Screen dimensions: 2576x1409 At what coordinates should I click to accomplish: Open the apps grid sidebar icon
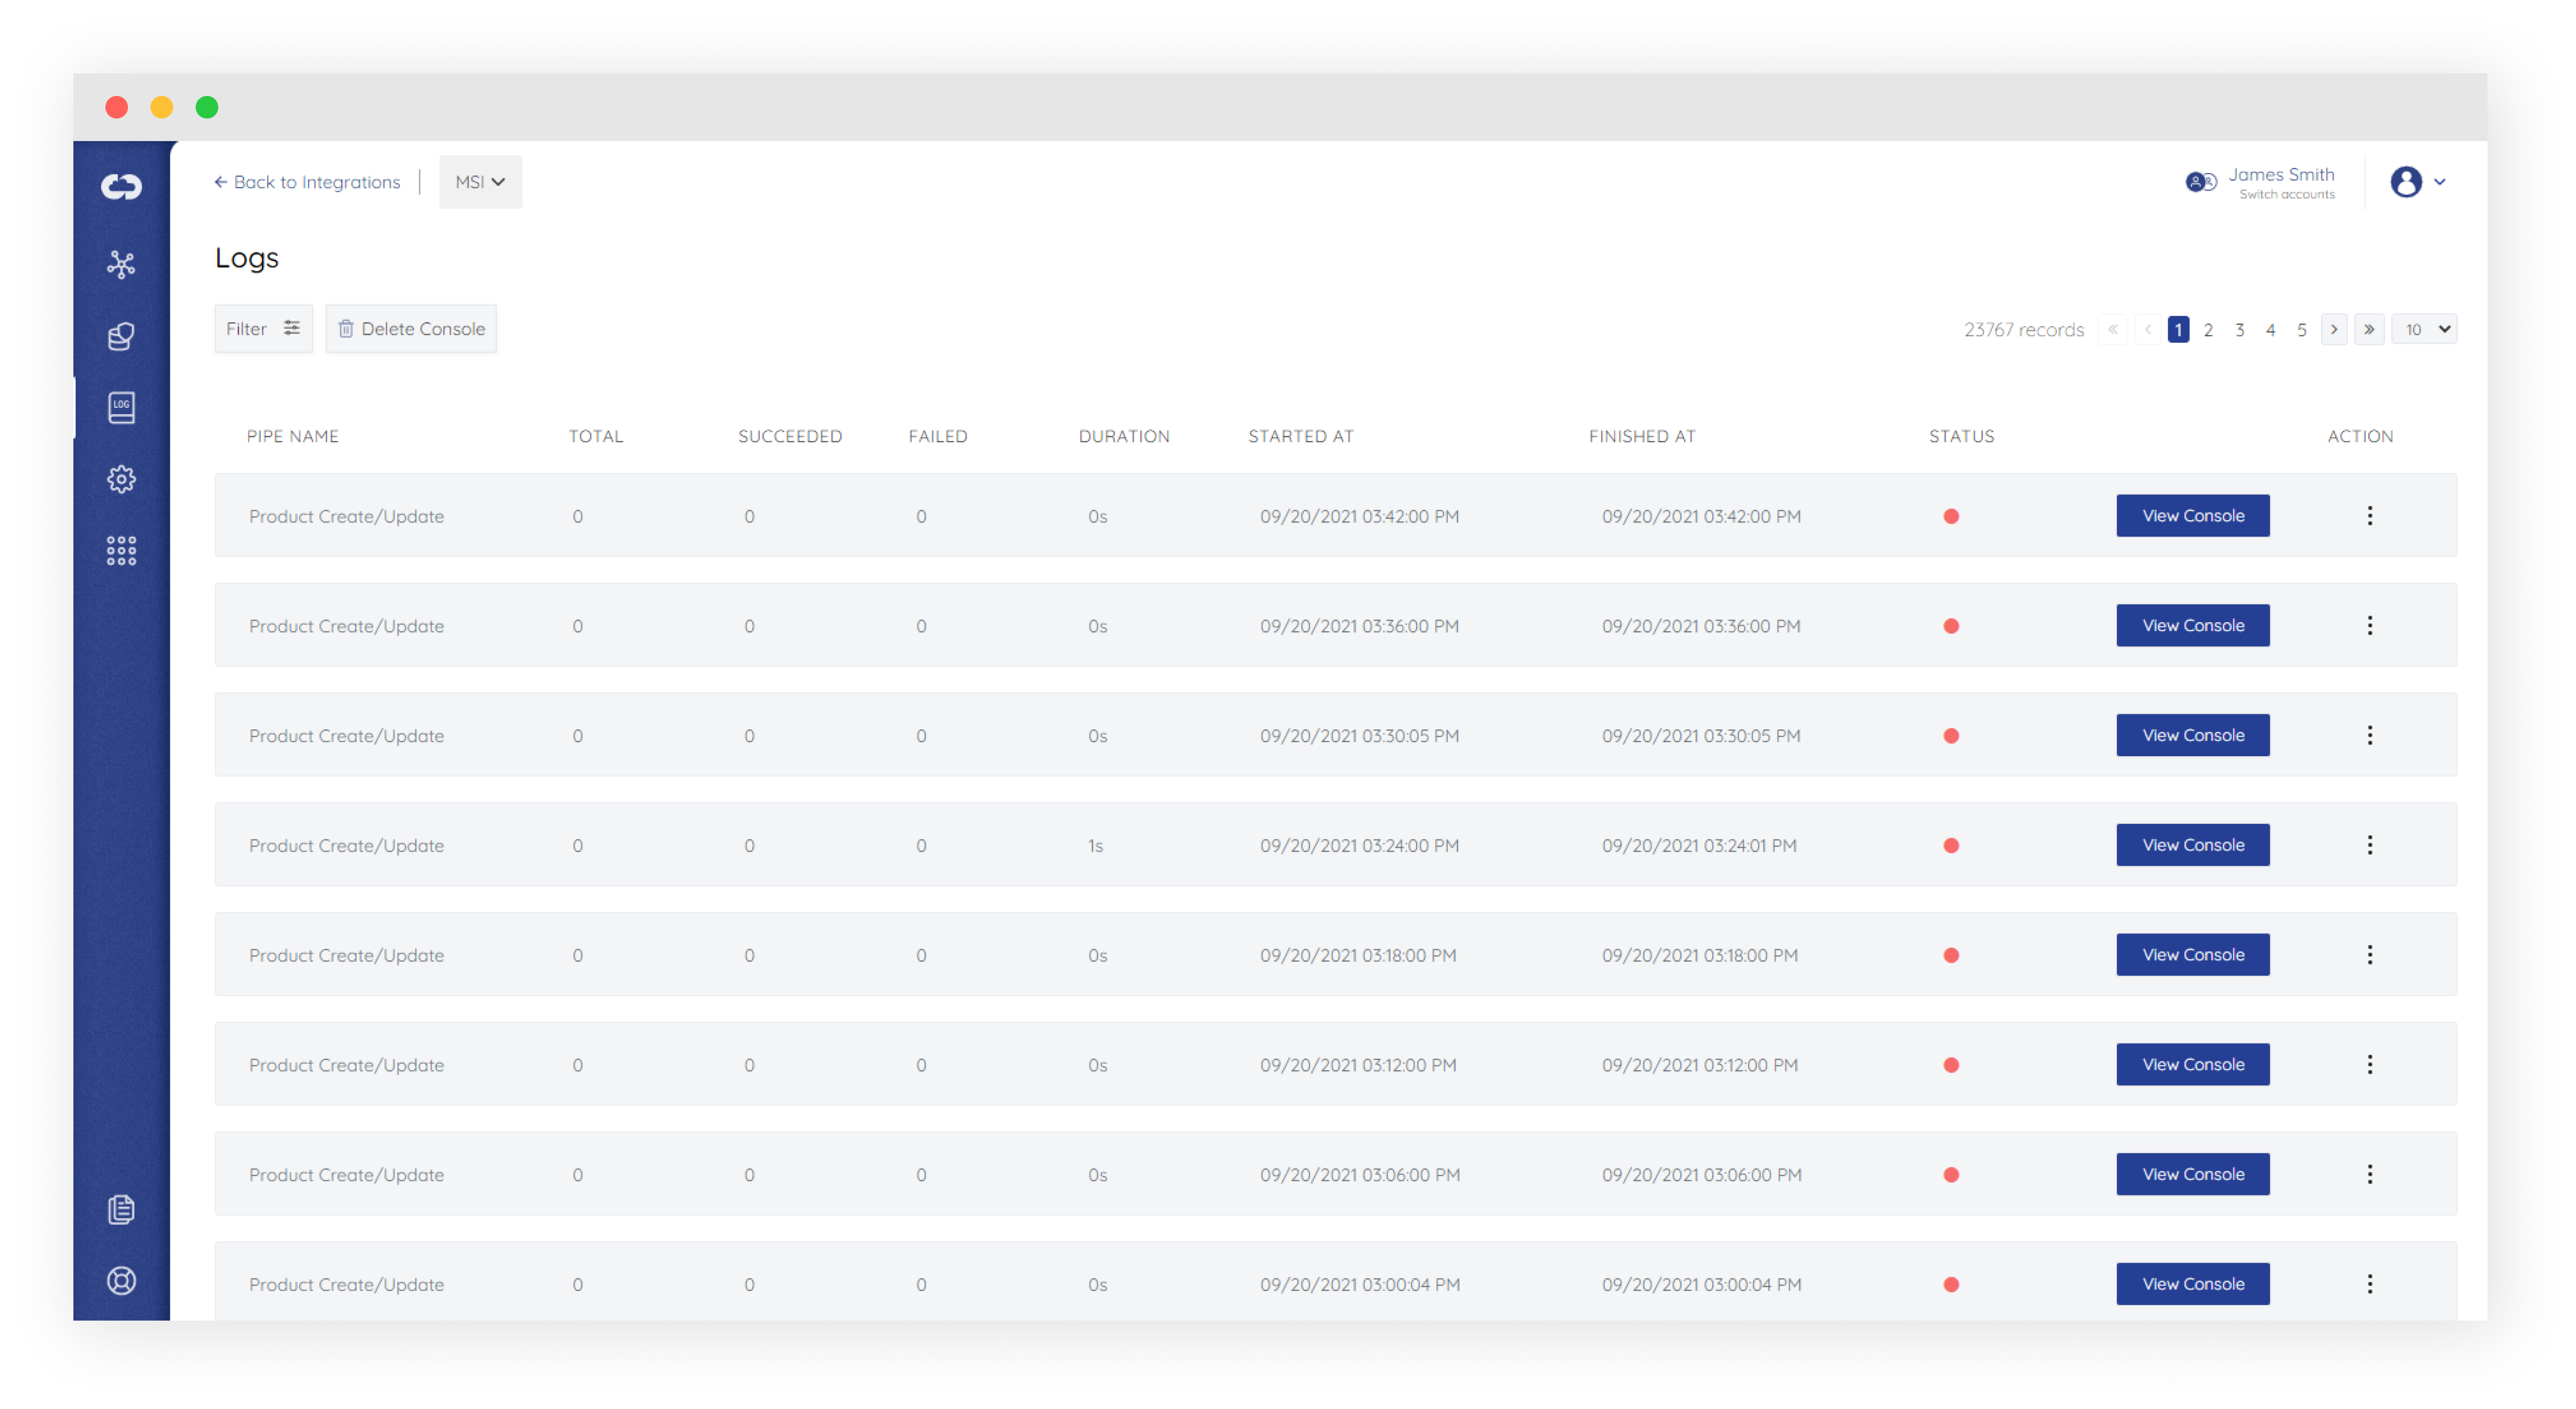(121, 551)
